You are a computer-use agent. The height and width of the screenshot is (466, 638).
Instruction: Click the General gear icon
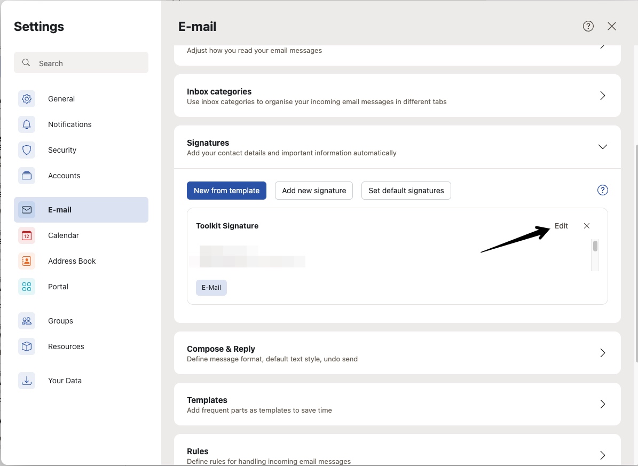tap(27, 99)
